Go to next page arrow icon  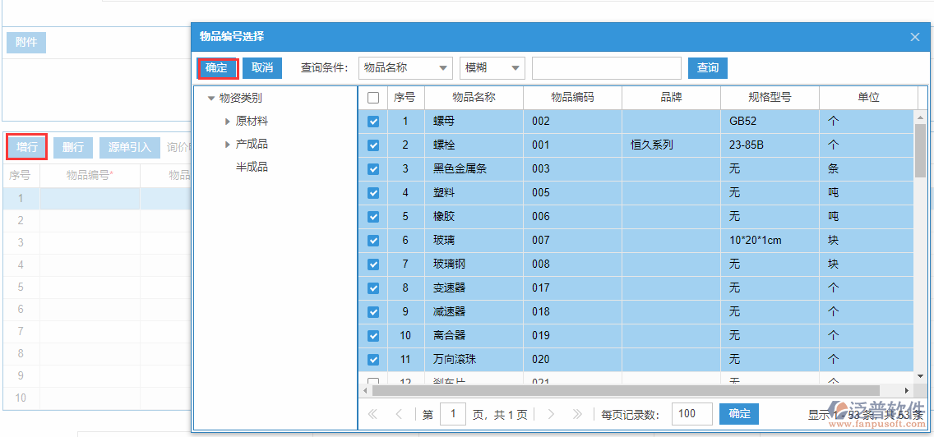551,415
